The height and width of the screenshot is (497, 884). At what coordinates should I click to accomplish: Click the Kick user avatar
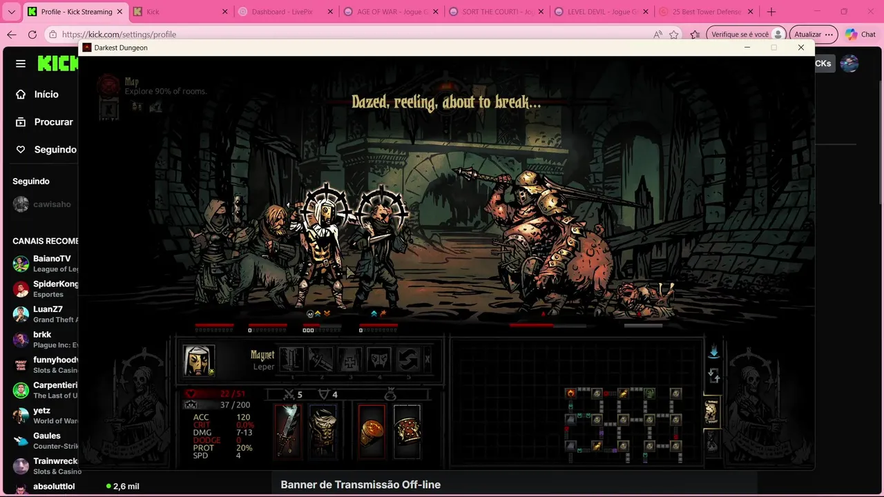coord(849,64)
